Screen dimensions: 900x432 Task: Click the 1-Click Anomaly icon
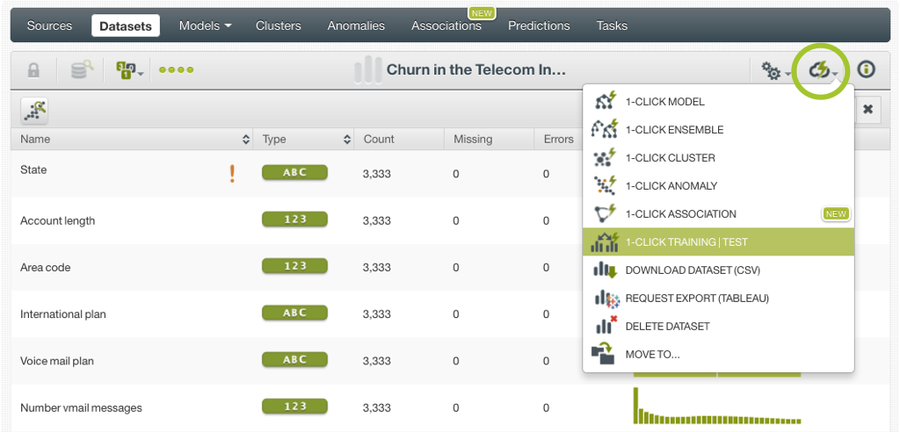pos(606,186)
